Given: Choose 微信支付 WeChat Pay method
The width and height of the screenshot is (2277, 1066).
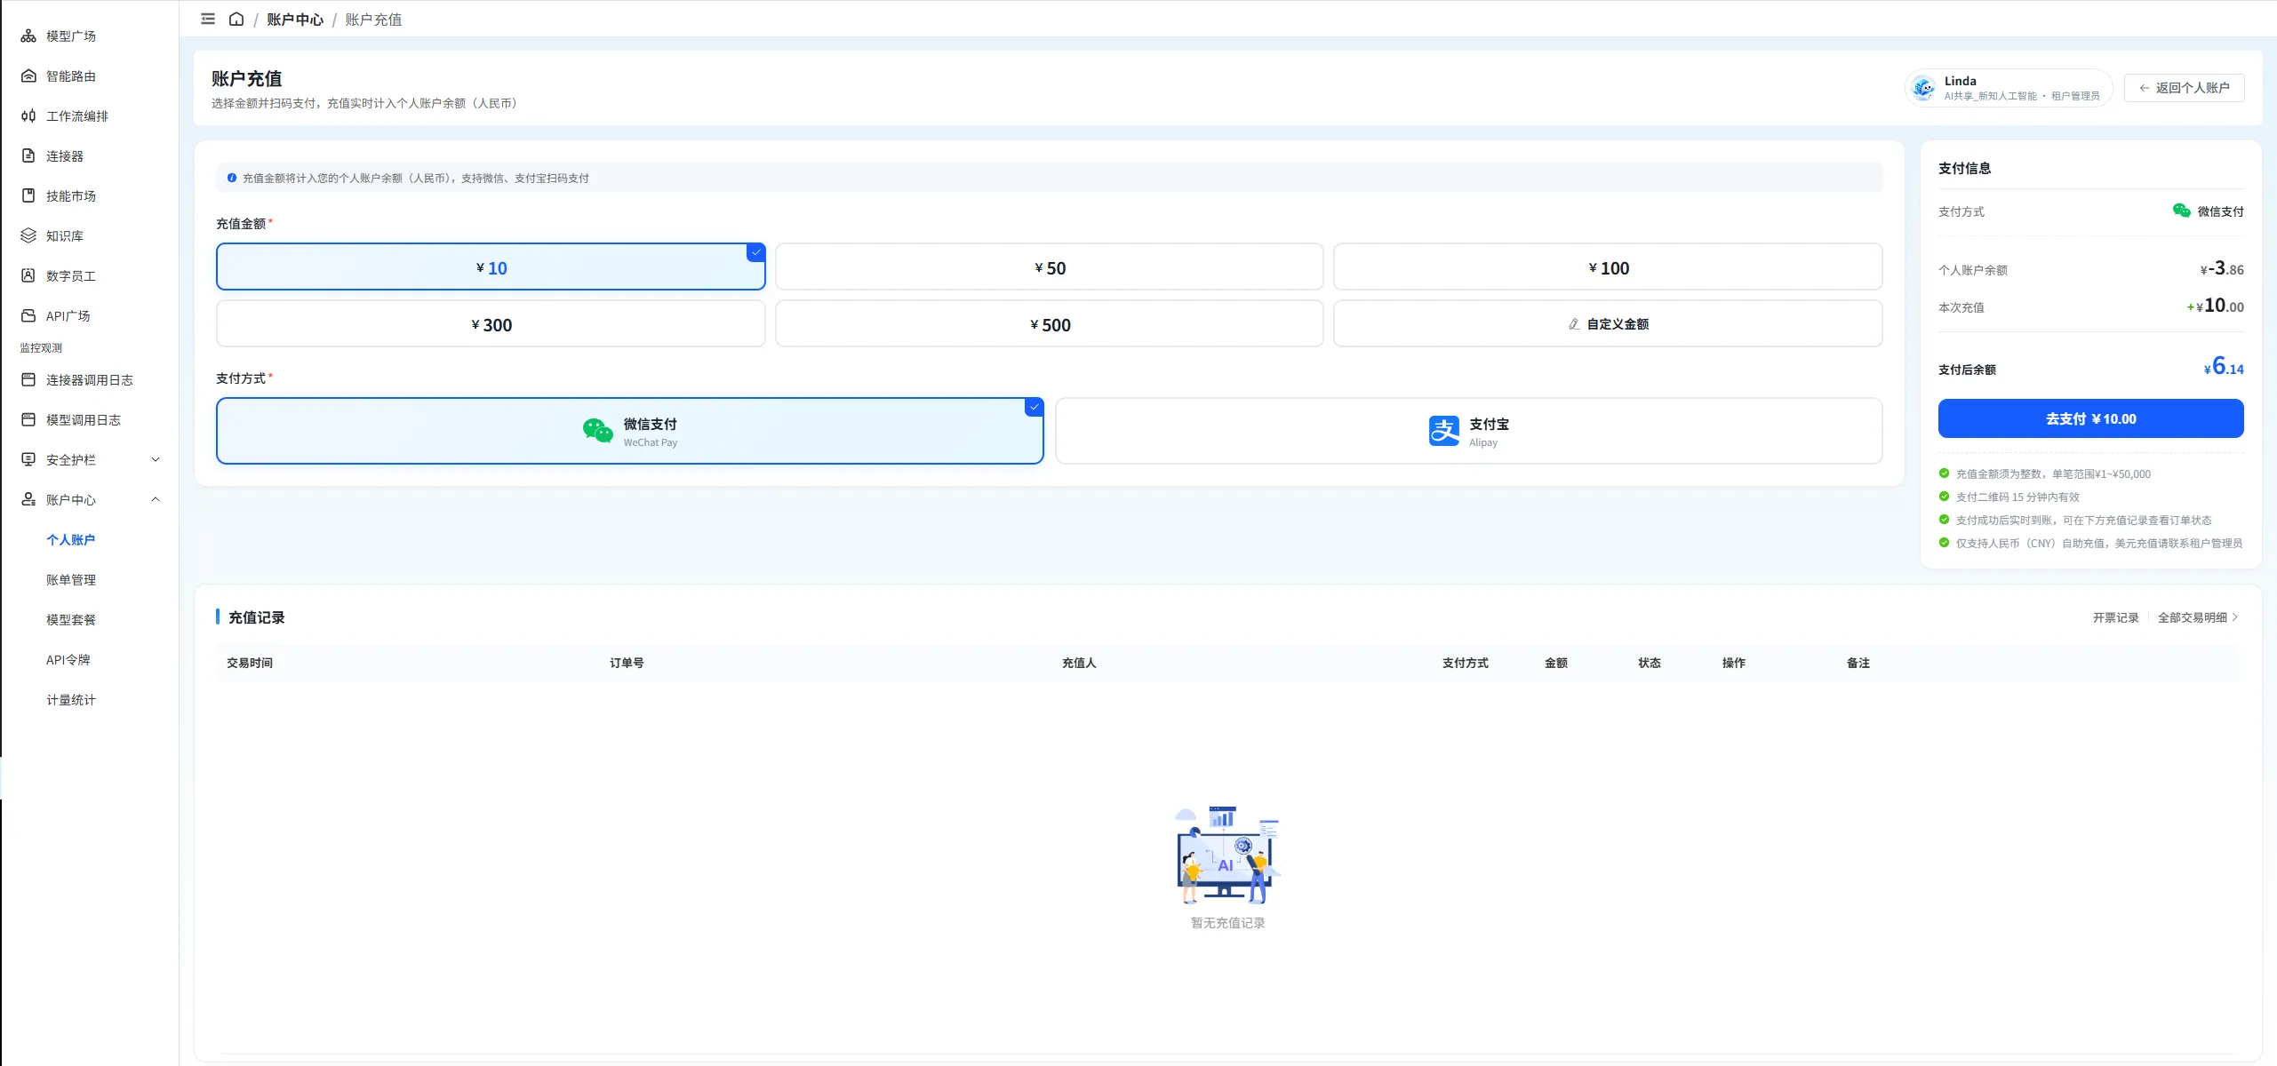Looking at the screenshot, I should pos(630,432).
